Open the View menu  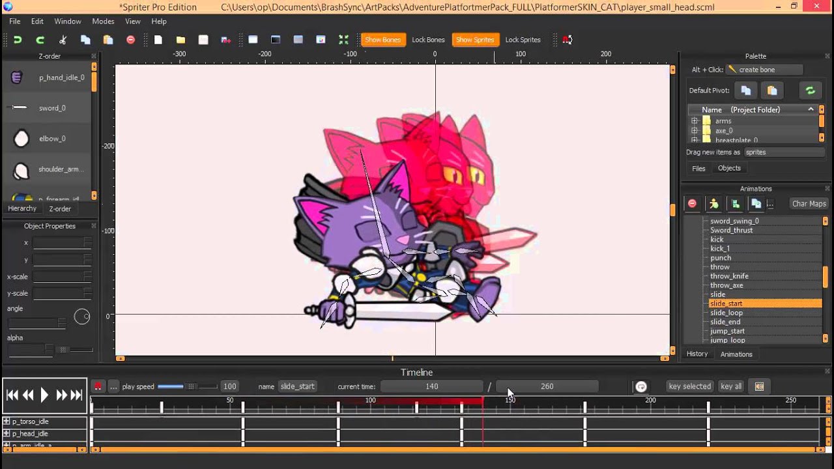[133, 21]
